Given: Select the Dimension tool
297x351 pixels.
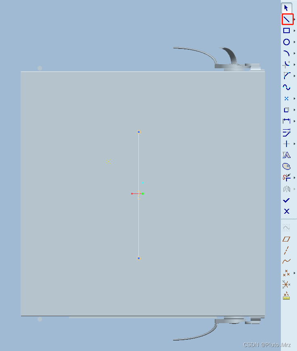Looking at the screenshot, I should [287, 121].
